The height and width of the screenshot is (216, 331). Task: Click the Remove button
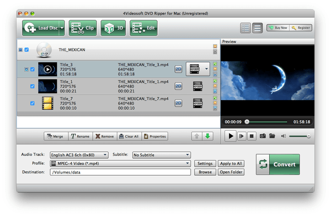pos(105,136)
